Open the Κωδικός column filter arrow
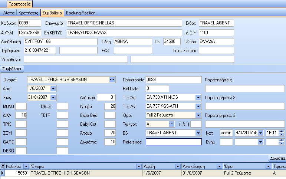Viewport: 286px width, 179px height. coord(26,166)
